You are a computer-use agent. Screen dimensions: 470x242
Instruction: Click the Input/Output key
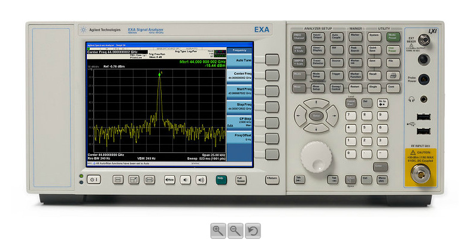(x=317, y=37)
